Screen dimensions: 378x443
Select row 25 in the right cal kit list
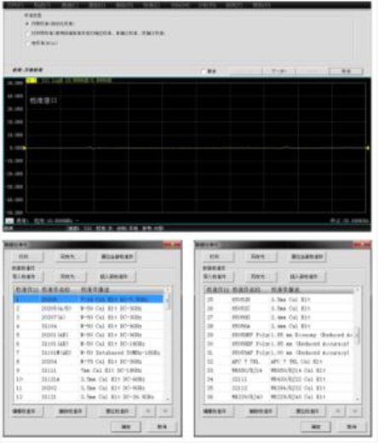tap(279, 300)
